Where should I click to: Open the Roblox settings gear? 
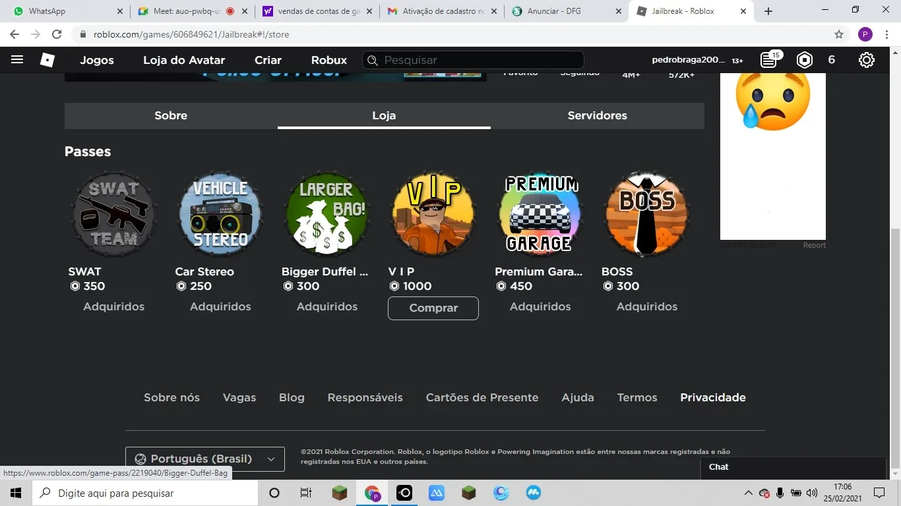pyautogui.click(x=867, y=60)
